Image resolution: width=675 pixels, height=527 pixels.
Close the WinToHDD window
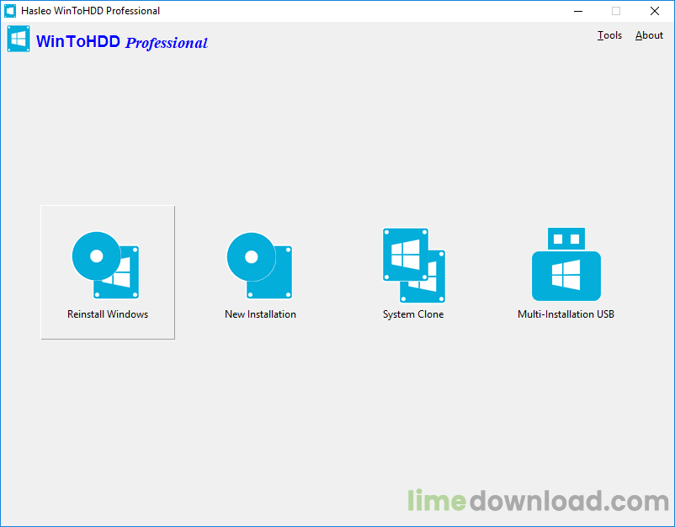click(x=655, y=11)
